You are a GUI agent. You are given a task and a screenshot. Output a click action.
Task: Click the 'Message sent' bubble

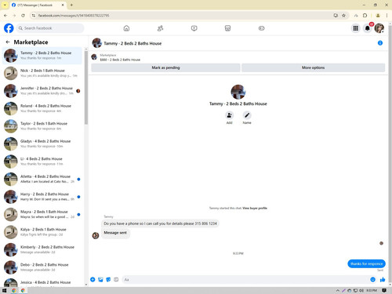[x=115, y=233]
